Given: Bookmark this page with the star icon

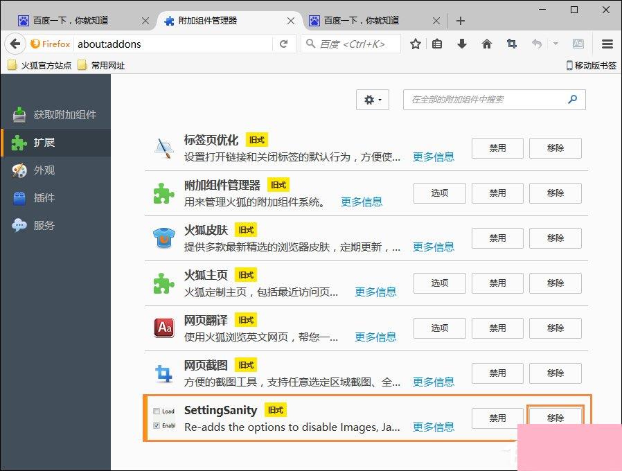Looking at the screenshot, I should [x=416, y=44].
